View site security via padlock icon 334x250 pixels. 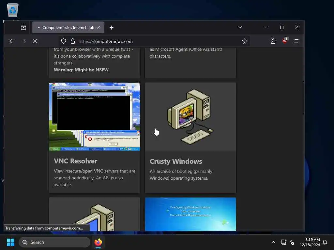[x=73, y=41]
